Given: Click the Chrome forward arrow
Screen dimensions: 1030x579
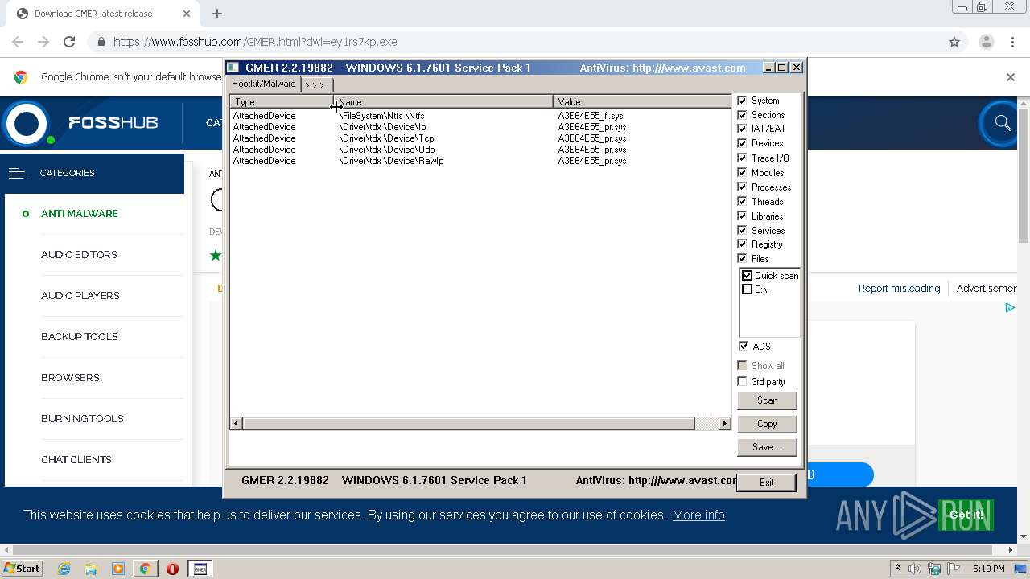Looking at the screenshot, I should pos(43,42).
